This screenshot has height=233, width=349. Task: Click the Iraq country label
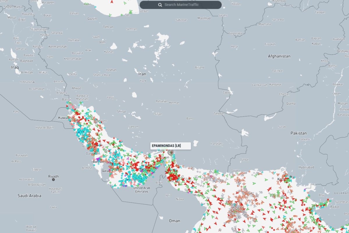click(x=15, y=67)
